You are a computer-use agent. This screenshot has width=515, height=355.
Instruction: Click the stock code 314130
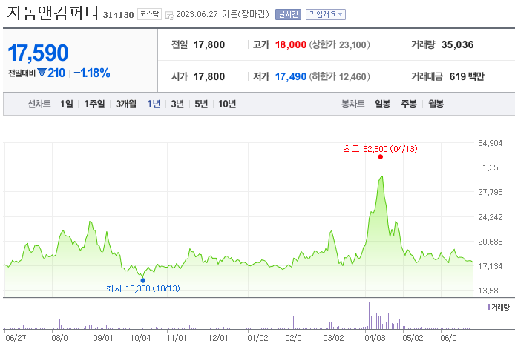[x=118, y=15]
